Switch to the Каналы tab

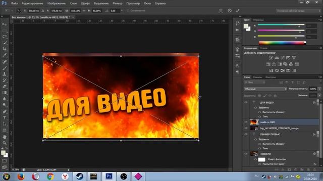pos(257,77)
